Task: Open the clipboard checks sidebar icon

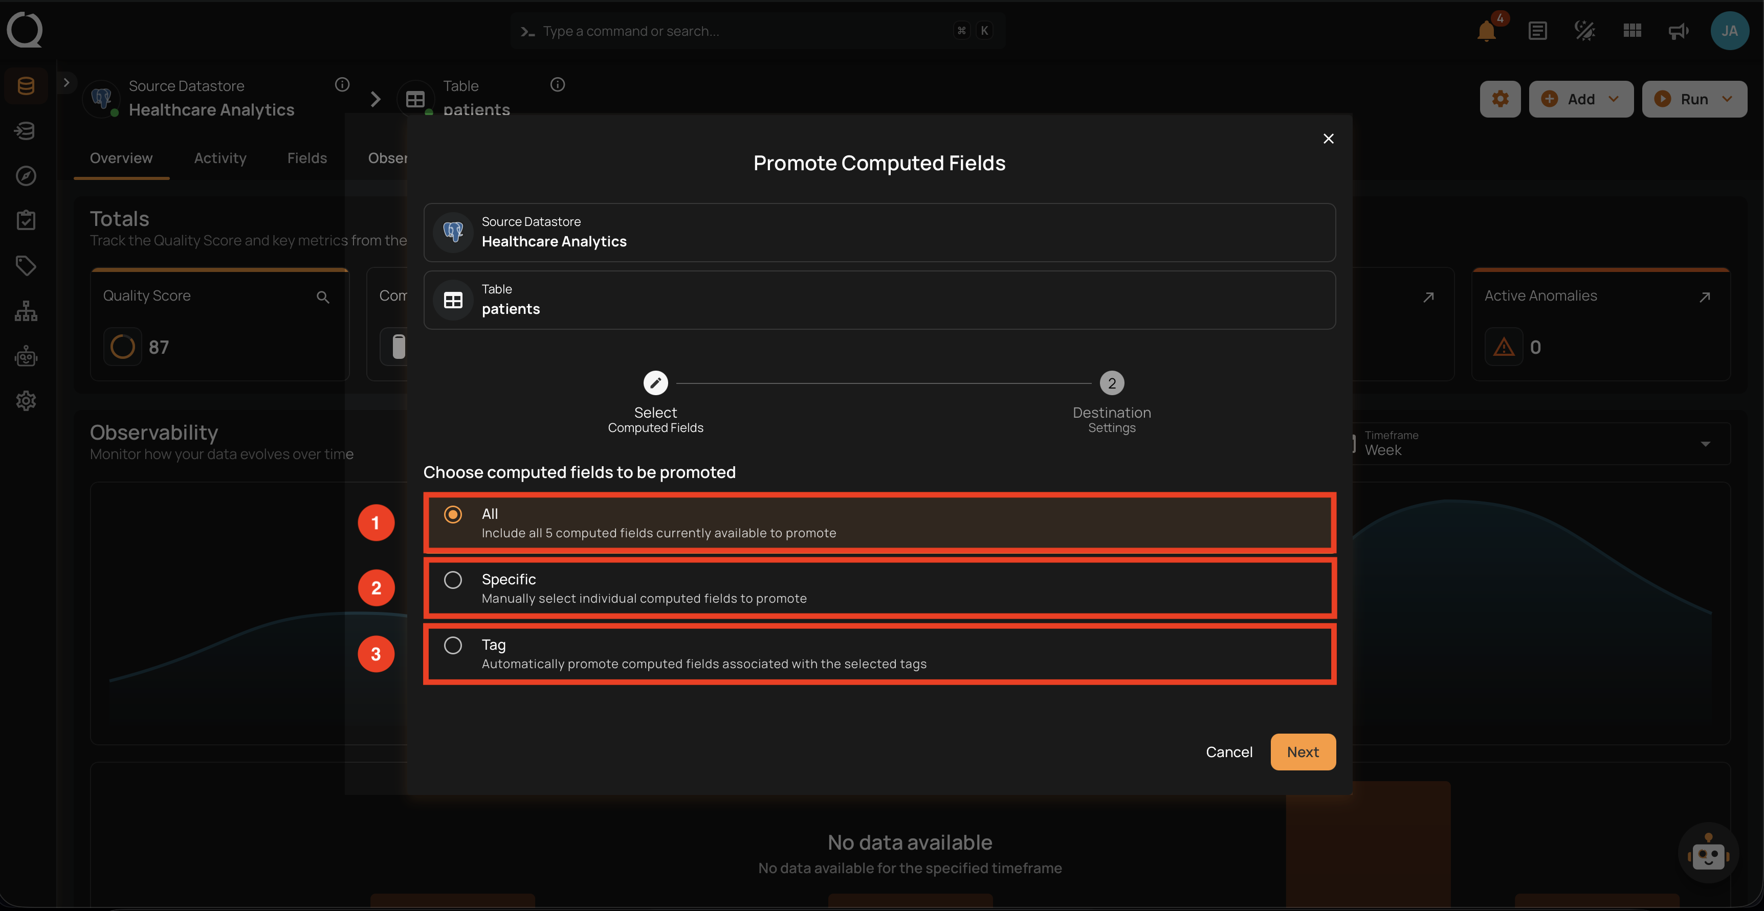Action: tap(26, 220)
